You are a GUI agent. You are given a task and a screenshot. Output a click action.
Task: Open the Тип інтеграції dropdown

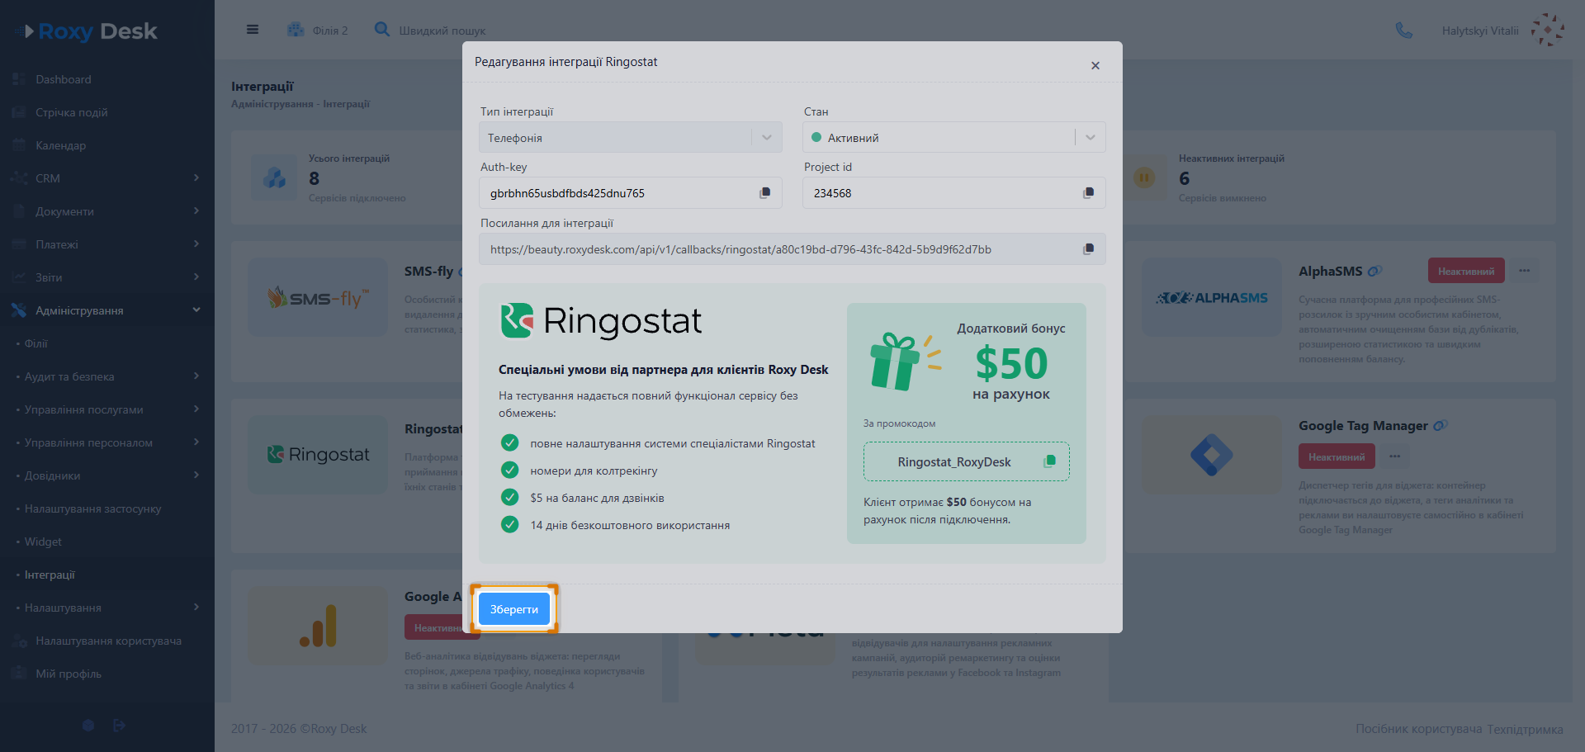631,137
